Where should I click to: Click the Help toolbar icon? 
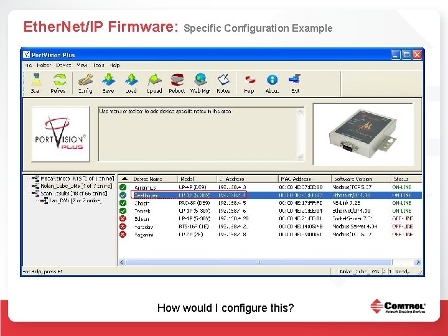(x=250, y=83)
